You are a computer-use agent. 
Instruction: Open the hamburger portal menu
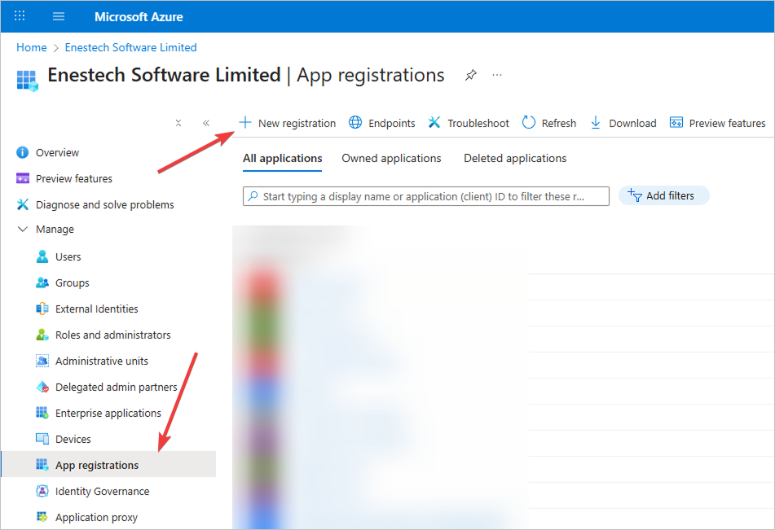(x=59, y=16)
